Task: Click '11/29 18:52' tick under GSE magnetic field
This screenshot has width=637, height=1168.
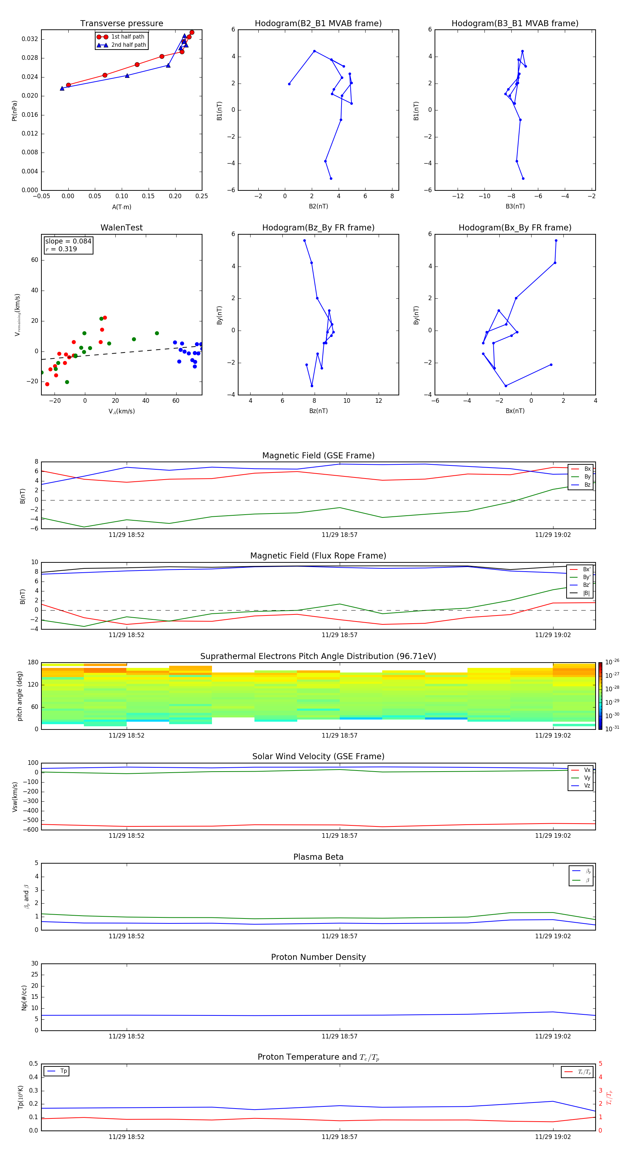Action: click(x=126, y=535)
